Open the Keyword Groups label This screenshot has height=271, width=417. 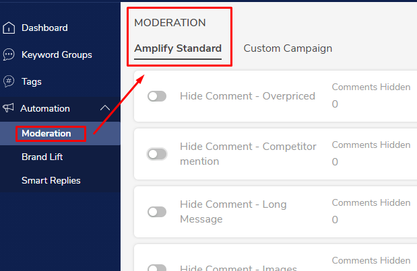click(57, 54)
